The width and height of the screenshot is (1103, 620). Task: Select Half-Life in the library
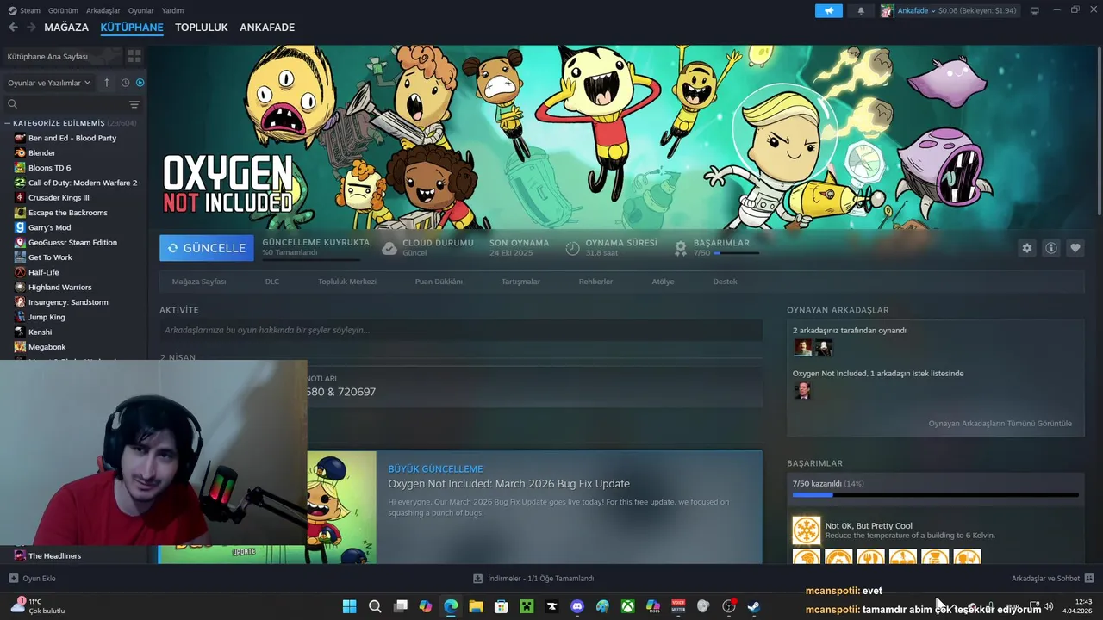pyautogui.click(x=43, y=272)
